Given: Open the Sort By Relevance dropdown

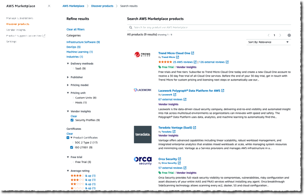Looking at the screenshot, I should point(268,42).
